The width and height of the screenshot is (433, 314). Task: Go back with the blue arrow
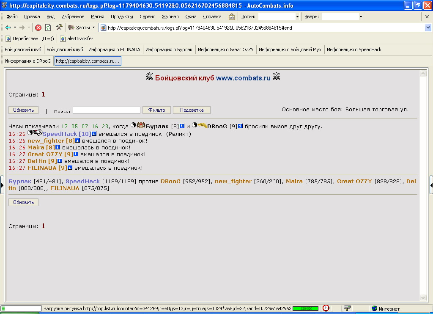coord(8,28)
